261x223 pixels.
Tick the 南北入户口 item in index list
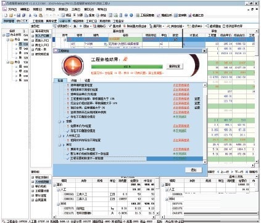pos(33,45)
